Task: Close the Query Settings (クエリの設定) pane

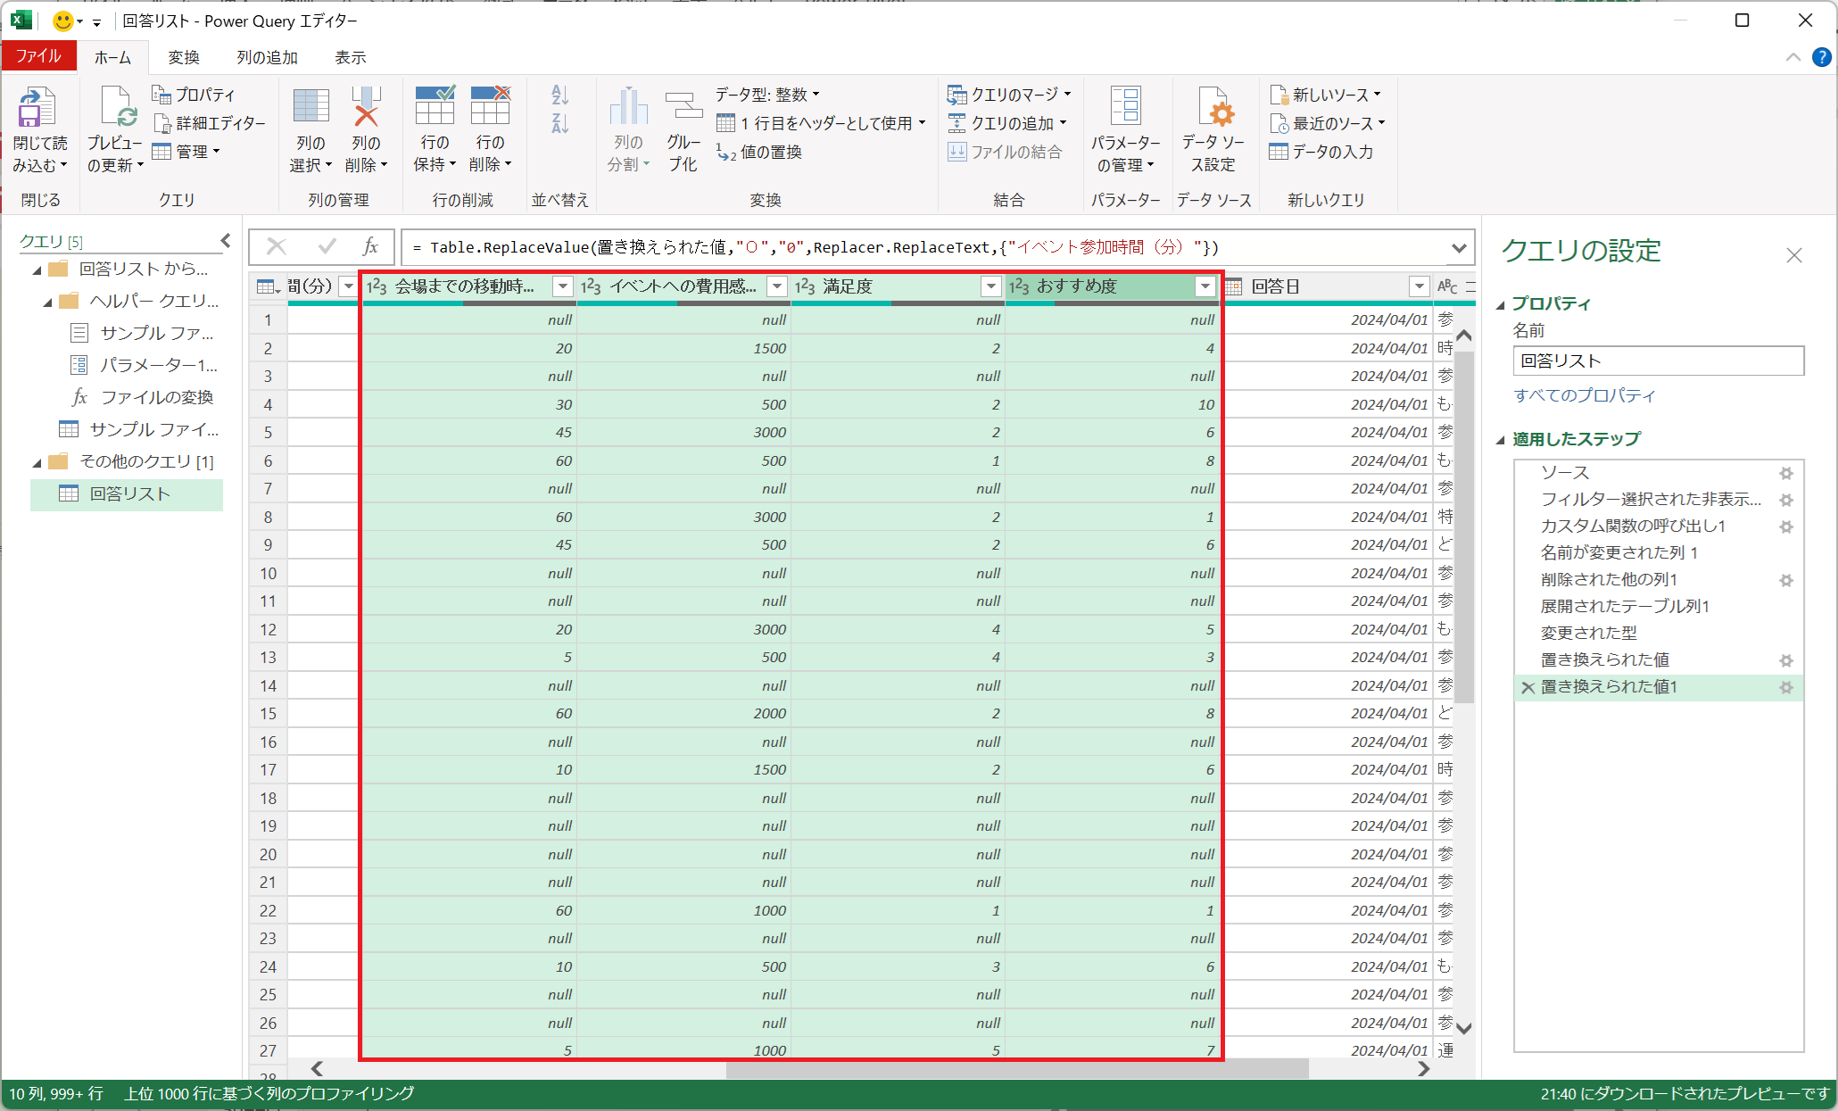Action: [1794, 255]
